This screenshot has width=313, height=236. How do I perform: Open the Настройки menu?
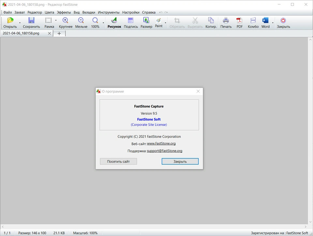131,12
